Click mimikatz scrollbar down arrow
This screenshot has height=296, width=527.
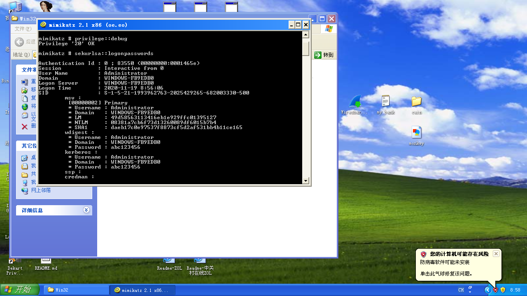pyautogui.click(x=305, y=180)
